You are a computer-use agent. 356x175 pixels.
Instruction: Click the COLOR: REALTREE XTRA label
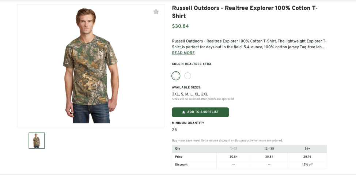(192, 64)
